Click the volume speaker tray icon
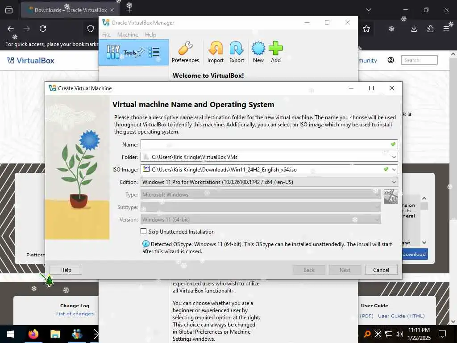 point(399,334)
